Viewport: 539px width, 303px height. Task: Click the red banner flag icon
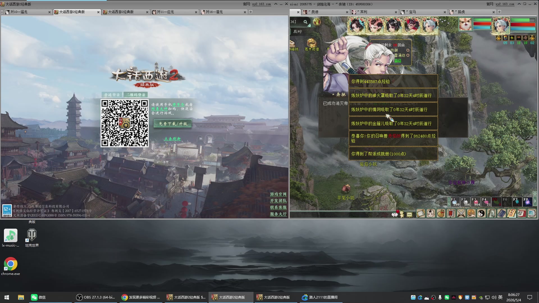click(x=451, y=214)
